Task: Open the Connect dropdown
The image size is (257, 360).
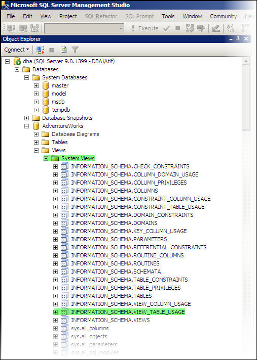Action: click(x=17, y=50)
